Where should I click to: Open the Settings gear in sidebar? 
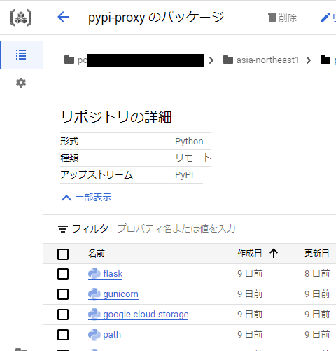tap(21, 83)
